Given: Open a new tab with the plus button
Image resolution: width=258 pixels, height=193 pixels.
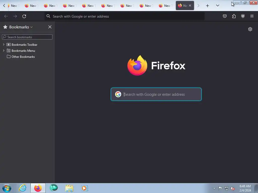Looking at the screenshot, I should (x=208, y=6).
